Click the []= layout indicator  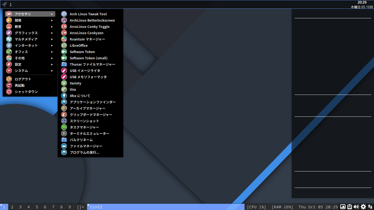tap(80, 207)
